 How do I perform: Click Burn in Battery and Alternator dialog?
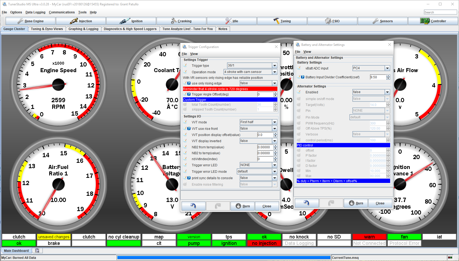pyautogui.click(x=356, y=203)
